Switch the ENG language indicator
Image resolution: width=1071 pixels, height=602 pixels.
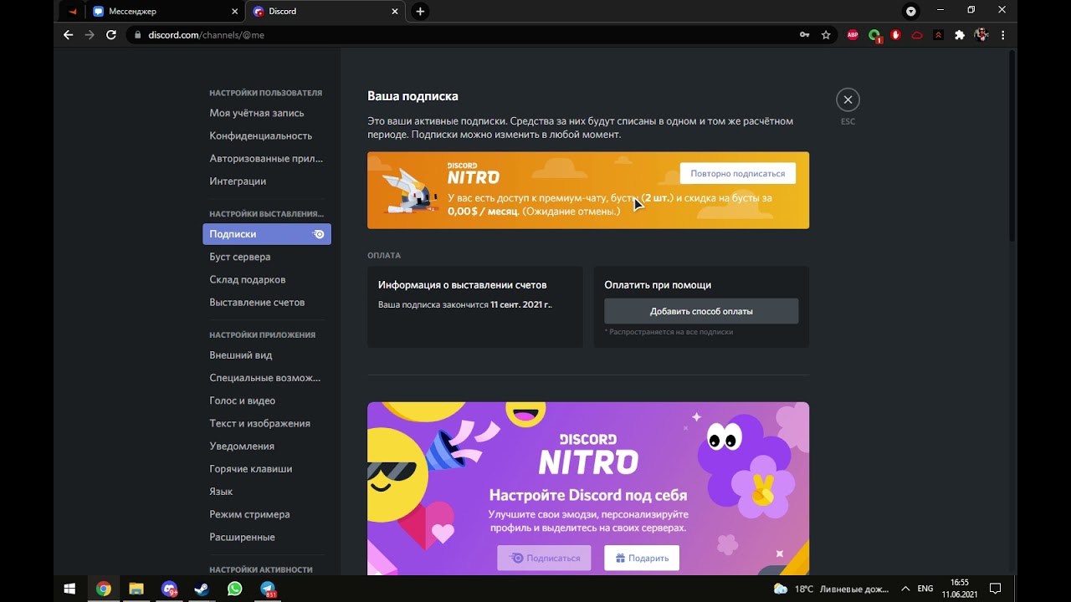(x=925, y=589)
